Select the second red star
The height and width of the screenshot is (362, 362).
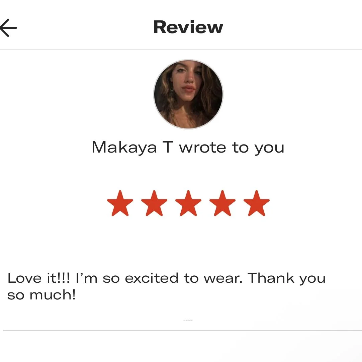pos(154,203)
